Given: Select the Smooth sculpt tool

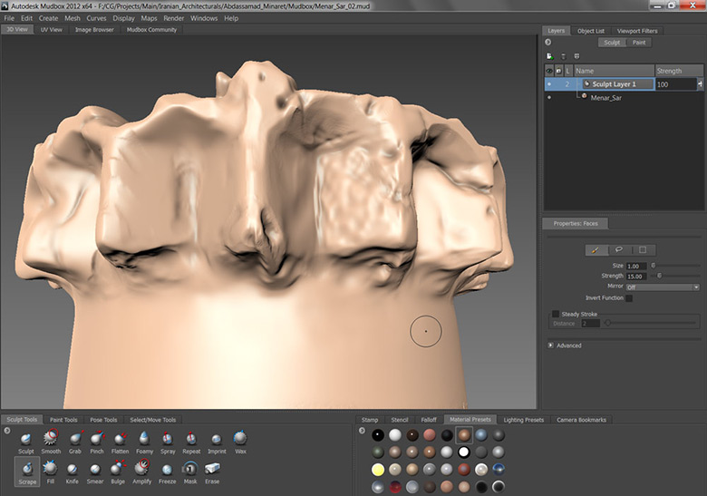Looking at the screenshot, I should click(50, 440).
